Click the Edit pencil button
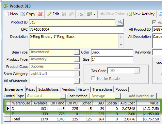The width and height of the screenshot is (162, 124). [x=53, y=14]
